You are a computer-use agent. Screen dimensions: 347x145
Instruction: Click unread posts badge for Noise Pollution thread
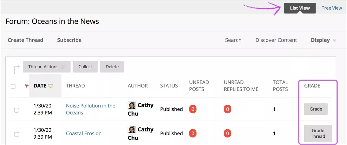193,109
